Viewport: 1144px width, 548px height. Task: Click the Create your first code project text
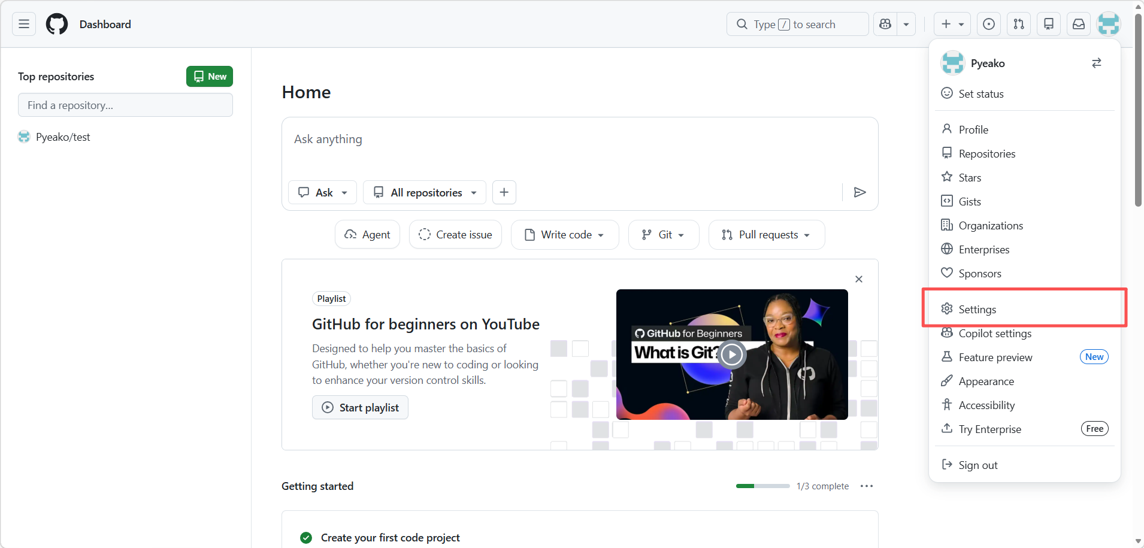pyautogui.click(x=390, y=538)
